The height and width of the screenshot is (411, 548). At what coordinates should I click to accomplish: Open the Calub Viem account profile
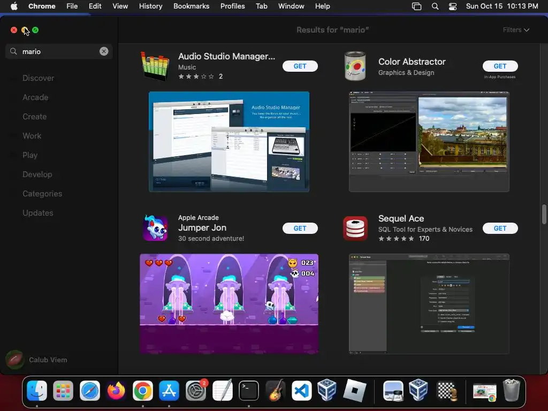tap(37, 360)
